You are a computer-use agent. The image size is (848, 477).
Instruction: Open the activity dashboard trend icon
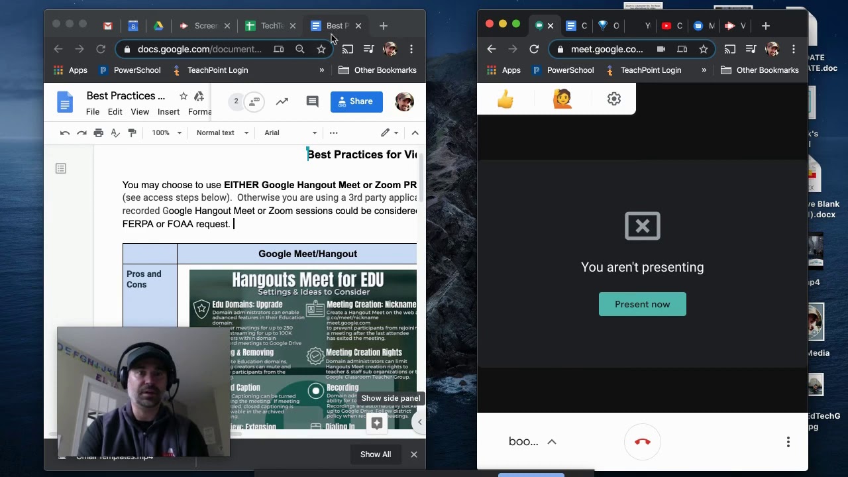point(282,101)
